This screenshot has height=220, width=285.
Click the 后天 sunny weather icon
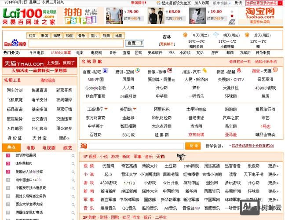[247, 35]
